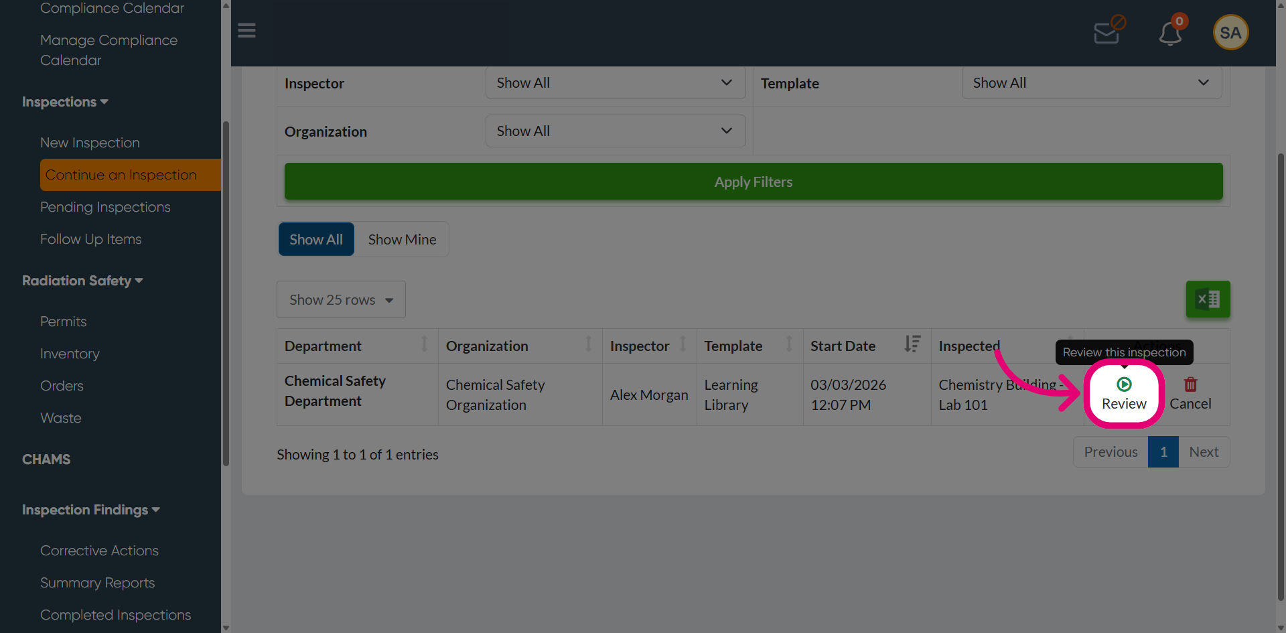Collapse the Inspection Findings sidebar section
The width and height of the screenshot is (1286, 633).
[x=90, y=510]
